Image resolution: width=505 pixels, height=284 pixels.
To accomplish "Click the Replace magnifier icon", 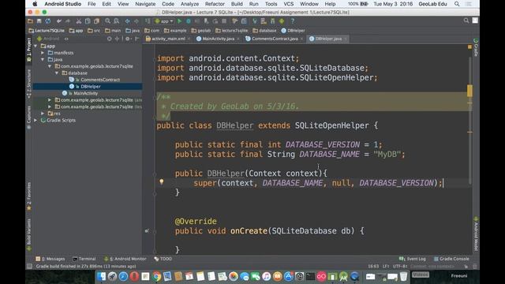I will [117, 21].
